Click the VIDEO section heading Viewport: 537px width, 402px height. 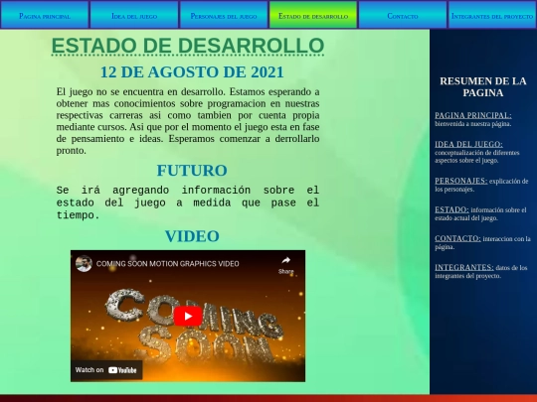pyautogui.click(x=192, y=236)
